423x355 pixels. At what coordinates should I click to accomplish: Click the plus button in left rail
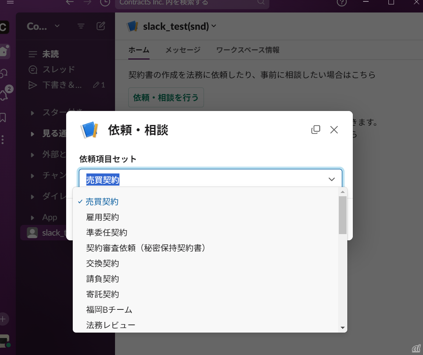click(x=3, y=319)
